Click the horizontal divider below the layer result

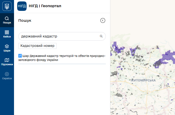[x=62, y=64]
